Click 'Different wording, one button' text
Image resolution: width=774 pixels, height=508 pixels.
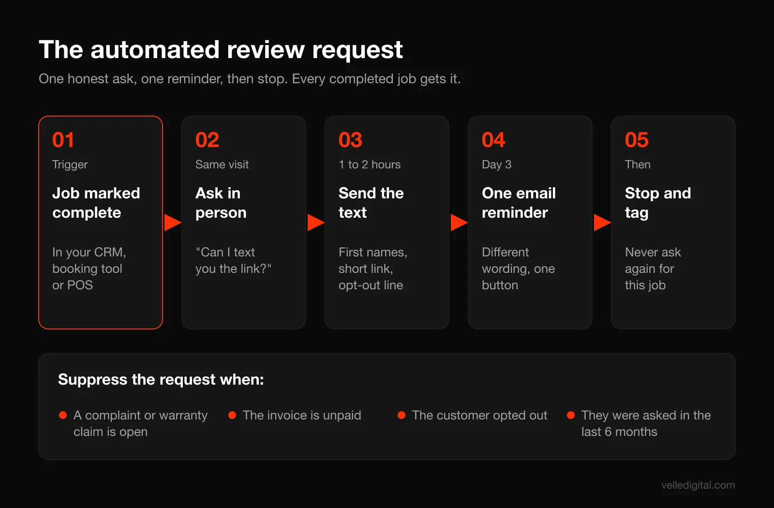[518, 269]
